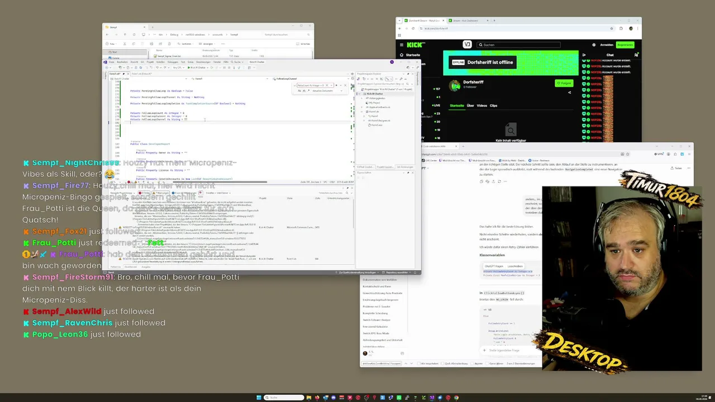This screenshot has width=715, height=402.
Task: Select the Über tab on Dorfsheriff channel
Action: [470, 106]
